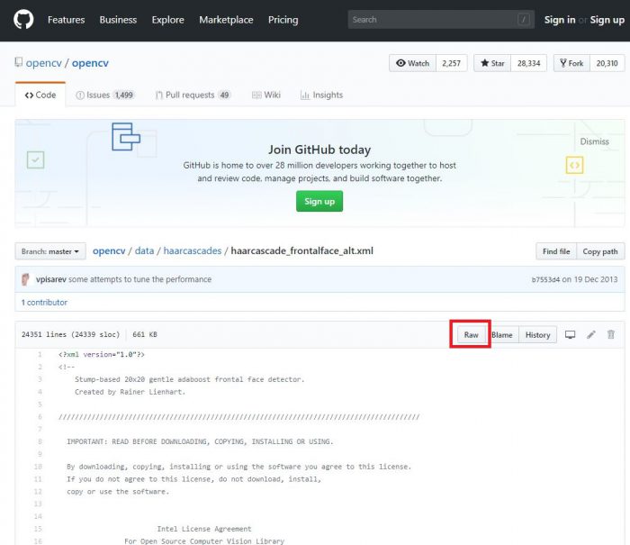The height and width of the screenshot is (545, 630).
Task: Open the haarcascades breadcrumb folder
Action: coord(193,250)
